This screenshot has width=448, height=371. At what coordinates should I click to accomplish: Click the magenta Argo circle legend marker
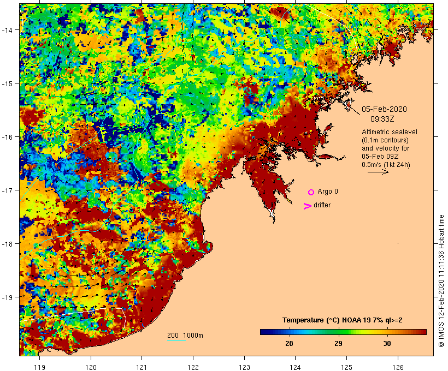tap(311, 192)
